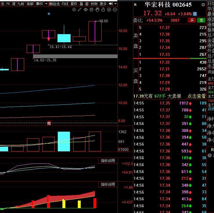
Task: Select buy level 2 price 17.31
Action: pyautogui.click(x=165, y=69)
